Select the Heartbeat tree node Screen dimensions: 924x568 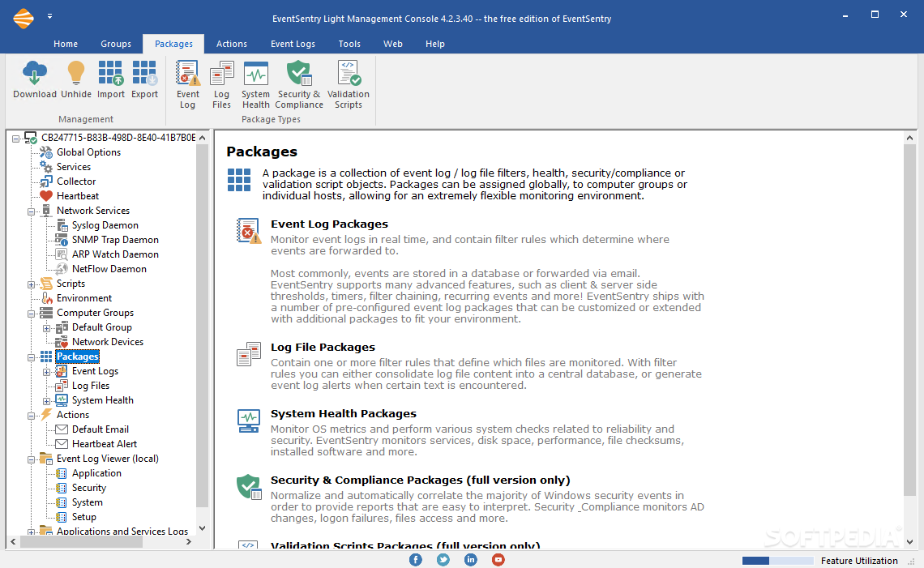tap(78, 195)
